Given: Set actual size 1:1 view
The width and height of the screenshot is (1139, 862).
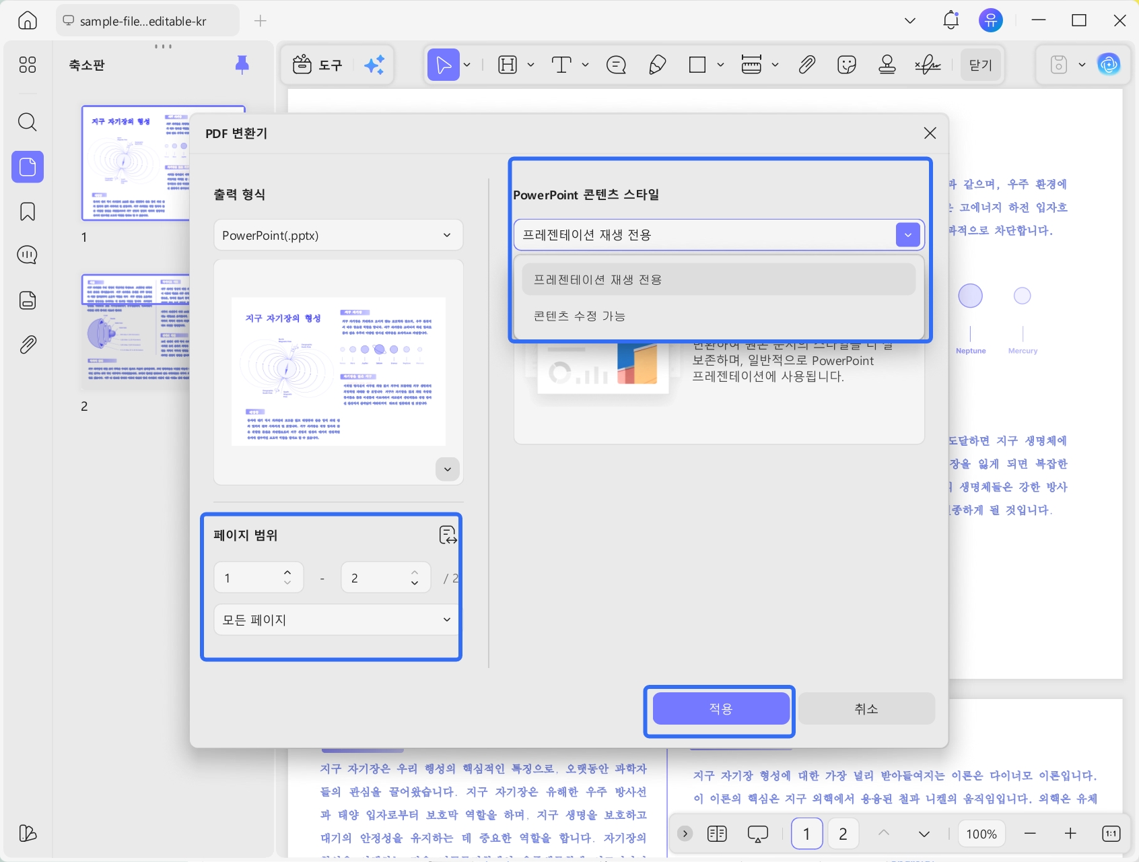Looking at the screenshot, I should pos(1111,834).
